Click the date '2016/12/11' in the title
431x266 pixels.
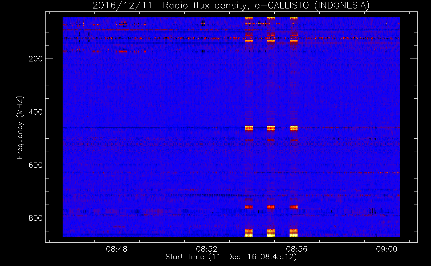122,6
